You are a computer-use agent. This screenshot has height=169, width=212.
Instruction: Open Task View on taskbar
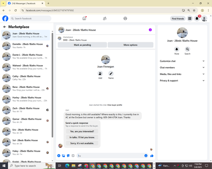[60, 166]
